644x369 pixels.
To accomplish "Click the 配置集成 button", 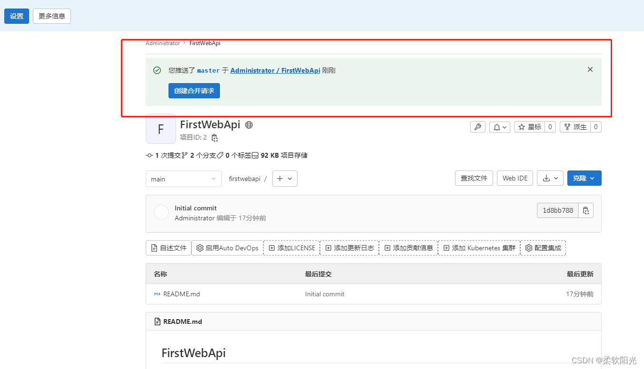I will (543, 248).
